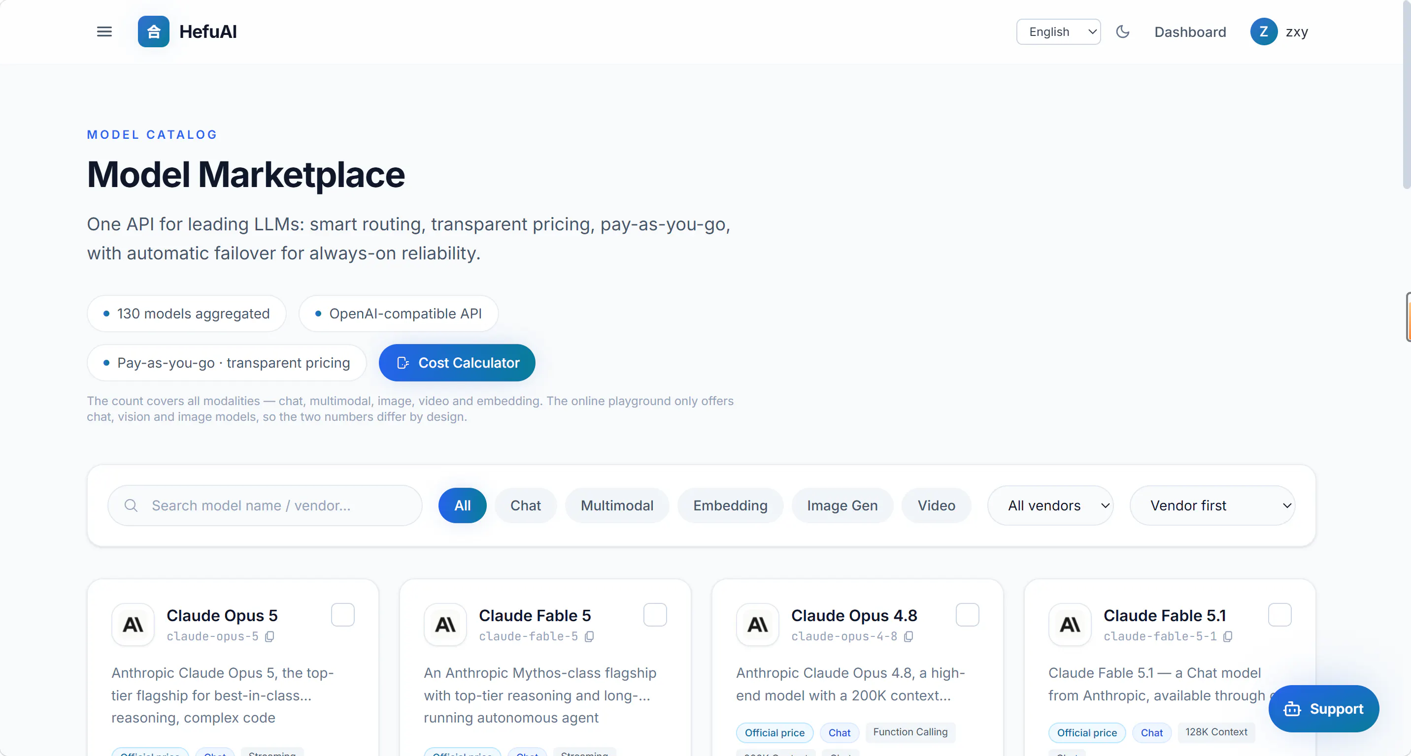This screenshot has width=1411, height=756.
Task: Click the Function Calling tag
Action: click(x=910, y=732)
